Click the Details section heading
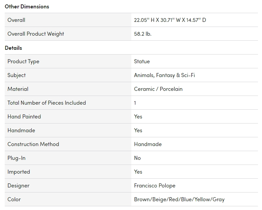The image size is (262, 210). pyautogui.click(x=13, y=48)
